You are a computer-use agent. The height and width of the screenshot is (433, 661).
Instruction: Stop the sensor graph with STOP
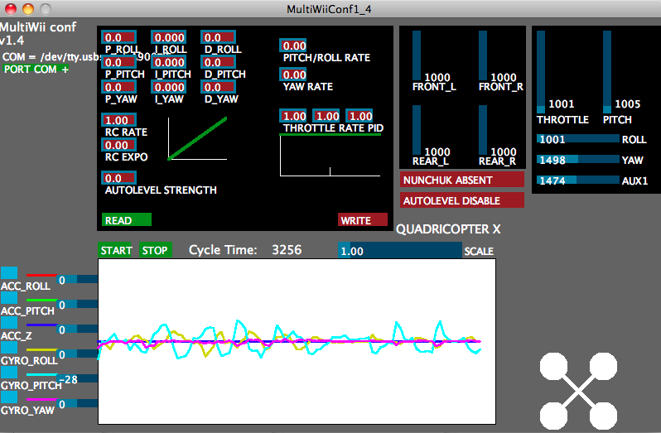click(155, 250)
